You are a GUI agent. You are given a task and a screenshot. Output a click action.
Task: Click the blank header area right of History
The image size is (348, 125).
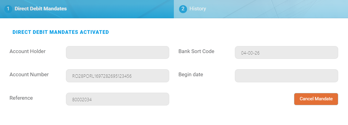click(276, 9)
